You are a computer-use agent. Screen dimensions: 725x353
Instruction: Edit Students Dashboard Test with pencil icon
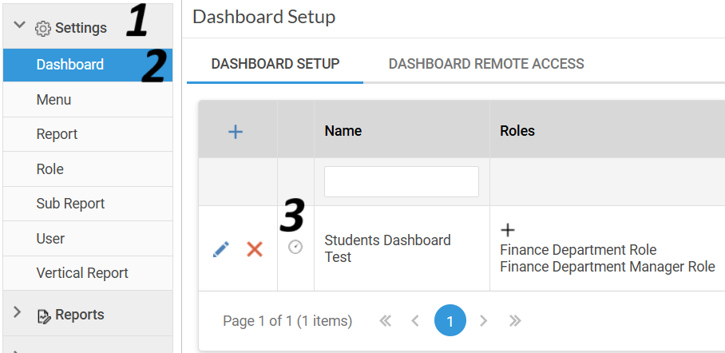click(x=221, y=249)
